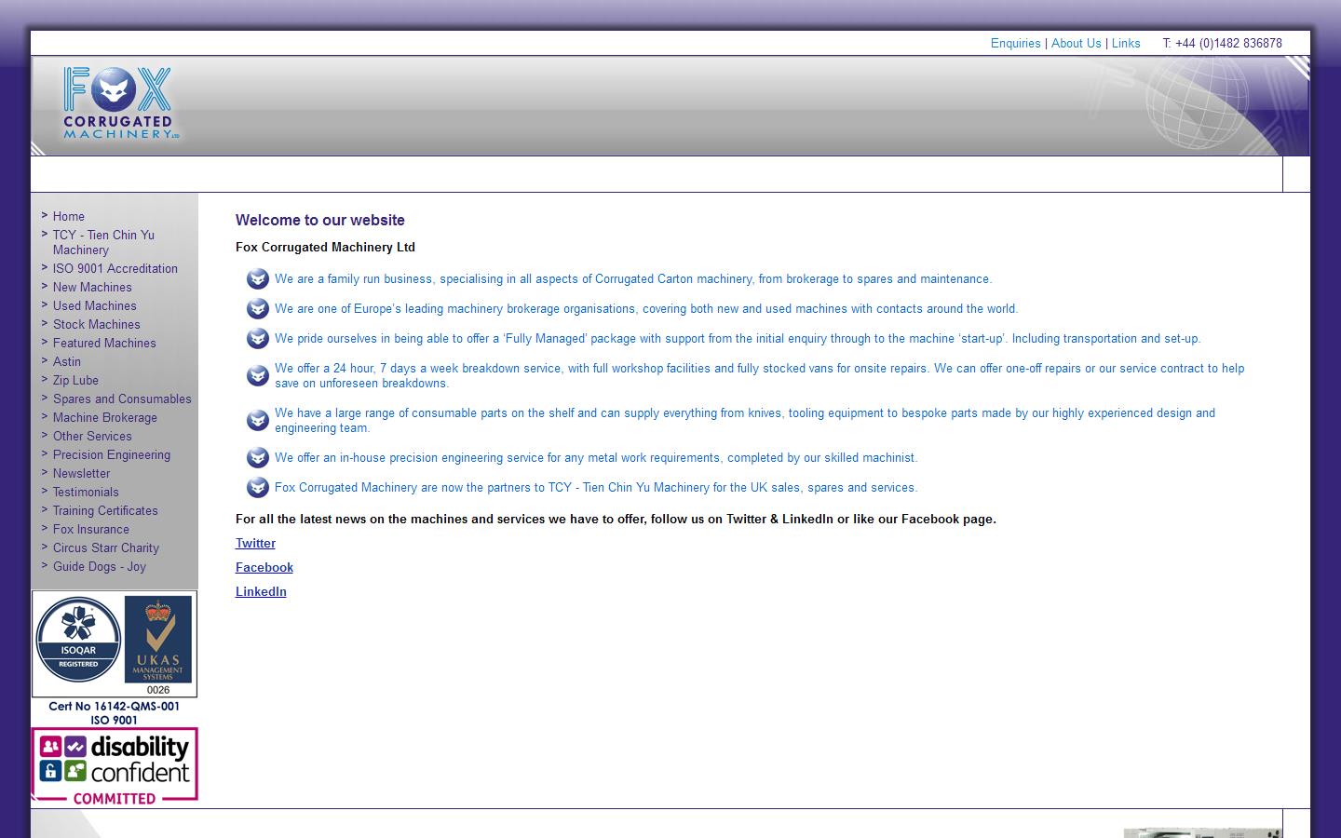Go to the About Us page
1341x838 pixels.
click(x=1076, y=44)
